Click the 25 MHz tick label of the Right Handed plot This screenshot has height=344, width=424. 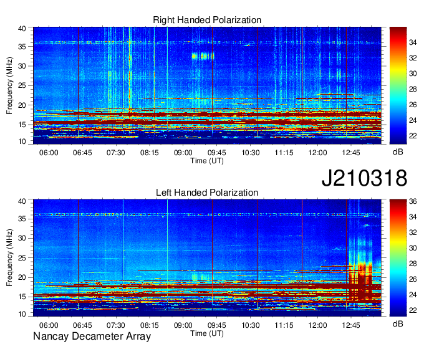pyautogui.click(x=22, y=85)
